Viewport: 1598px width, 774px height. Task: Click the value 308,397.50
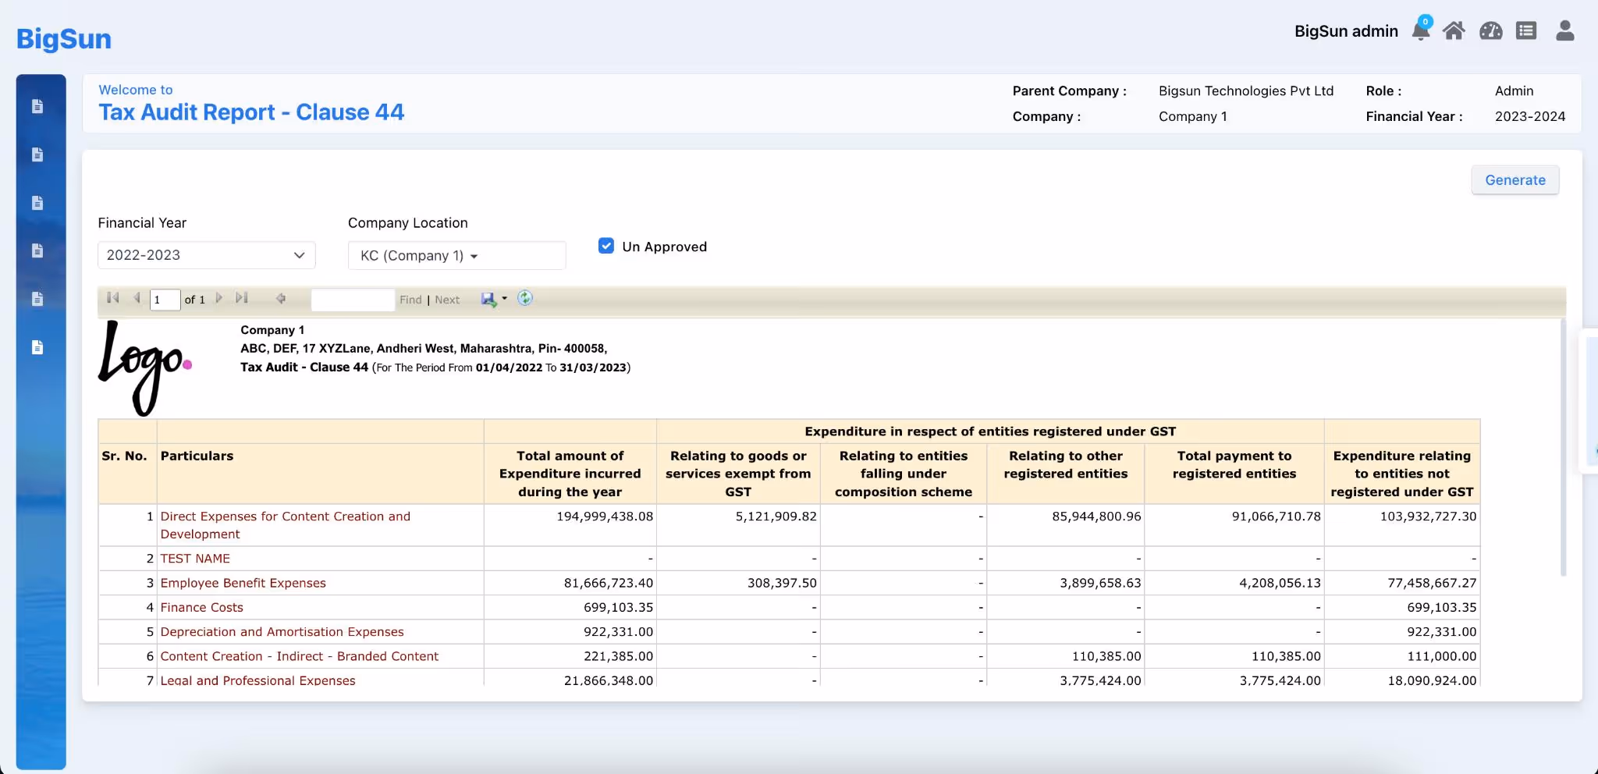(x=782, y=583)
